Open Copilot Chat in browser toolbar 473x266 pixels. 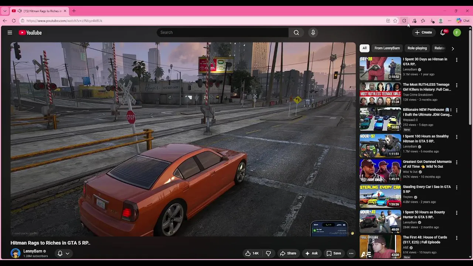463,21
